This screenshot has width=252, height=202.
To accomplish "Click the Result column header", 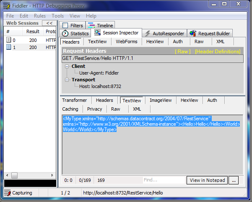I will tap(33, 31).
